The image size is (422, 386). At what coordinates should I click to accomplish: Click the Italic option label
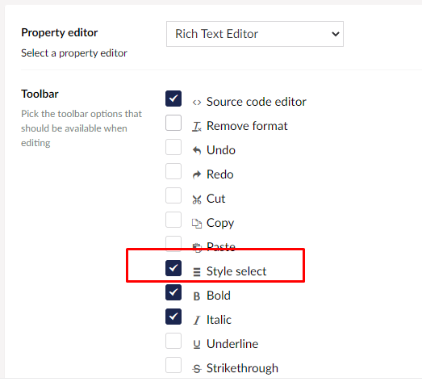219,320
